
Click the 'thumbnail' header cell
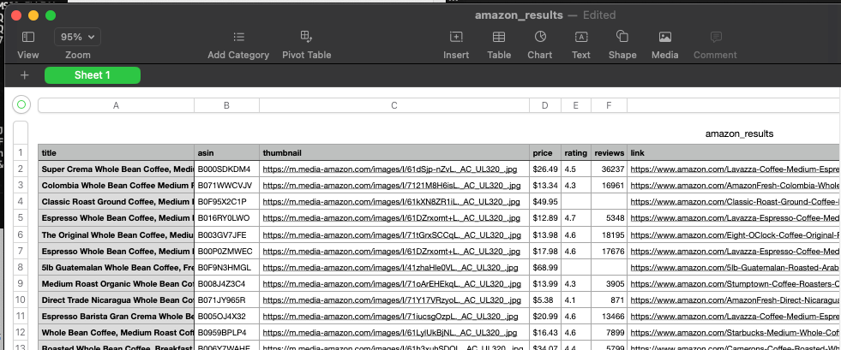pyautogui.click(x=394, y=153)
